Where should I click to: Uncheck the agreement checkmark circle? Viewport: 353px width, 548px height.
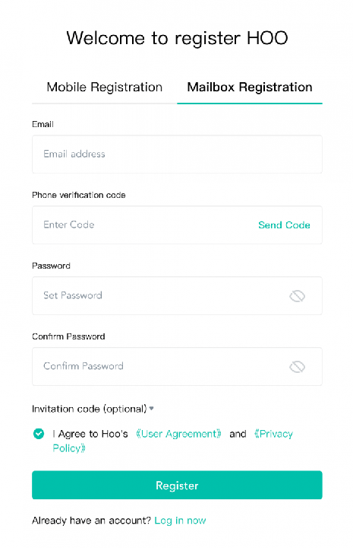click(39, 434)
